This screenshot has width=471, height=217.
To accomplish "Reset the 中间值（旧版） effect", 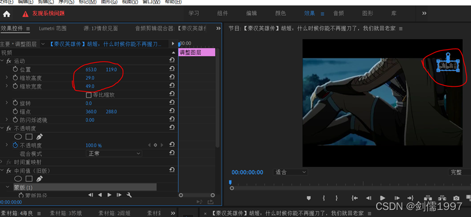I will tap(172, 170).
